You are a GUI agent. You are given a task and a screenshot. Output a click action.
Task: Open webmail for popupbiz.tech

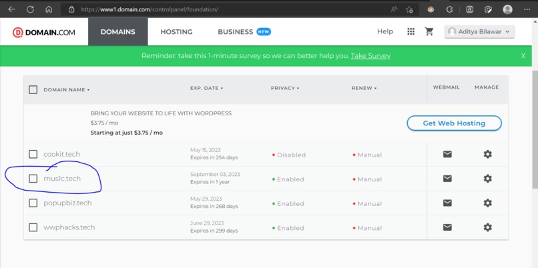pos(447,203)
